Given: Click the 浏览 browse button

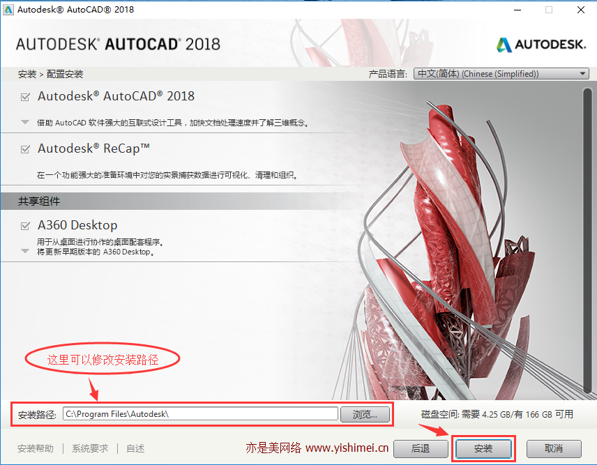Looking at the screenshot, I should [x=365, y=414].
